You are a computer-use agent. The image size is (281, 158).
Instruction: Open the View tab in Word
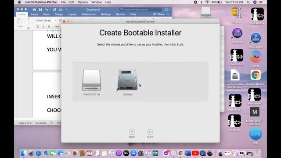click(133, 14)
